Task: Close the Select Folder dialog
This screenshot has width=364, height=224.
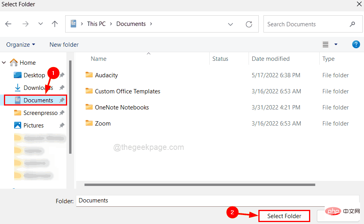Action: point(359,4)
